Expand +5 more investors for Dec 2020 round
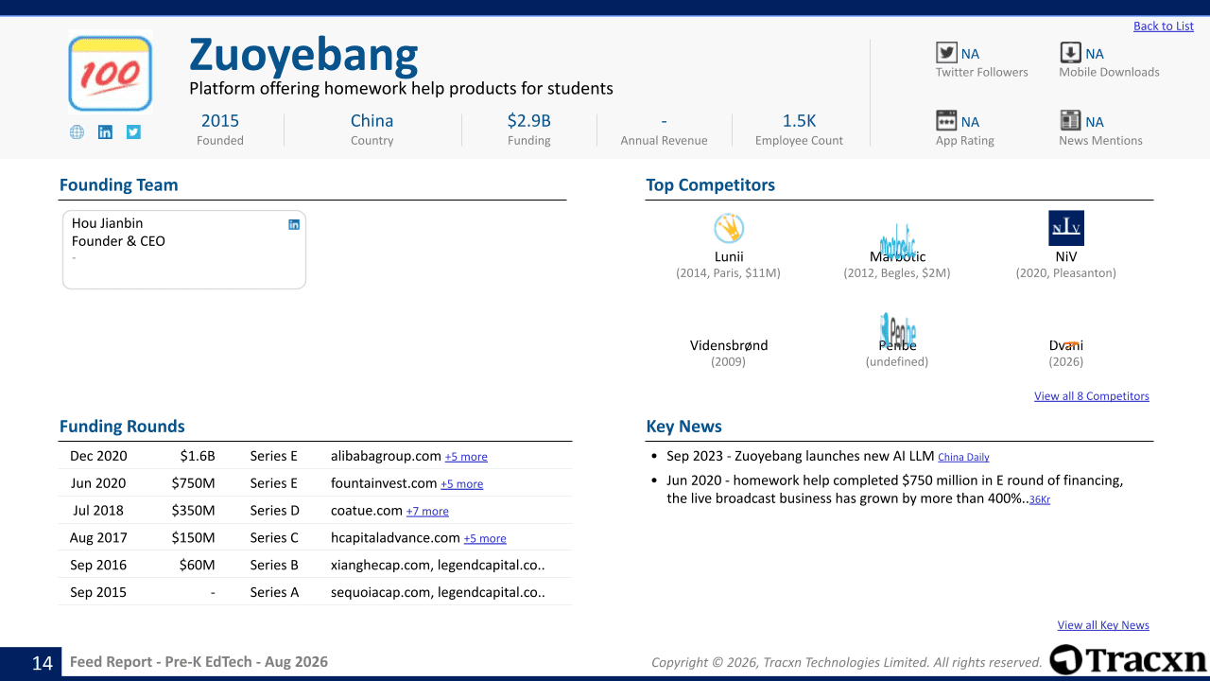 pos(466,457)
